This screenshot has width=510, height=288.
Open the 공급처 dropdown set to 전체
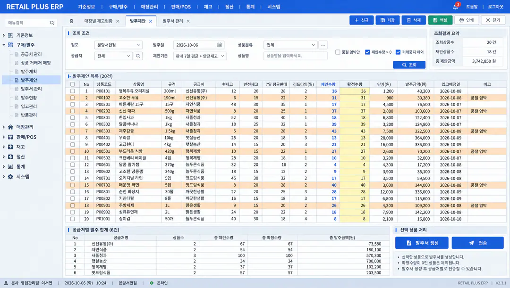113,56
